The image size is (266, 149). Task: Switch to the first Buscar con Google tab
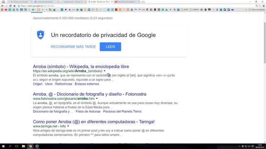pos(20,2)
